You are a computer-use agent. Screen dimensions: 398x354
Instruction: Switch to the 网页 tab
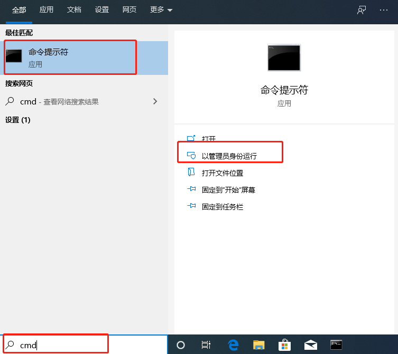[x=129, y=9]
